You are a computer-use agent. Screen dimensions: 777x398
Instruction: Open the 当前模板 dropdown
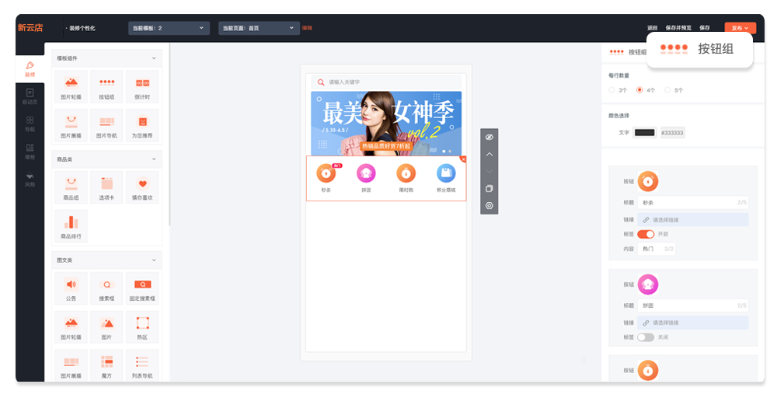(169, 28)
